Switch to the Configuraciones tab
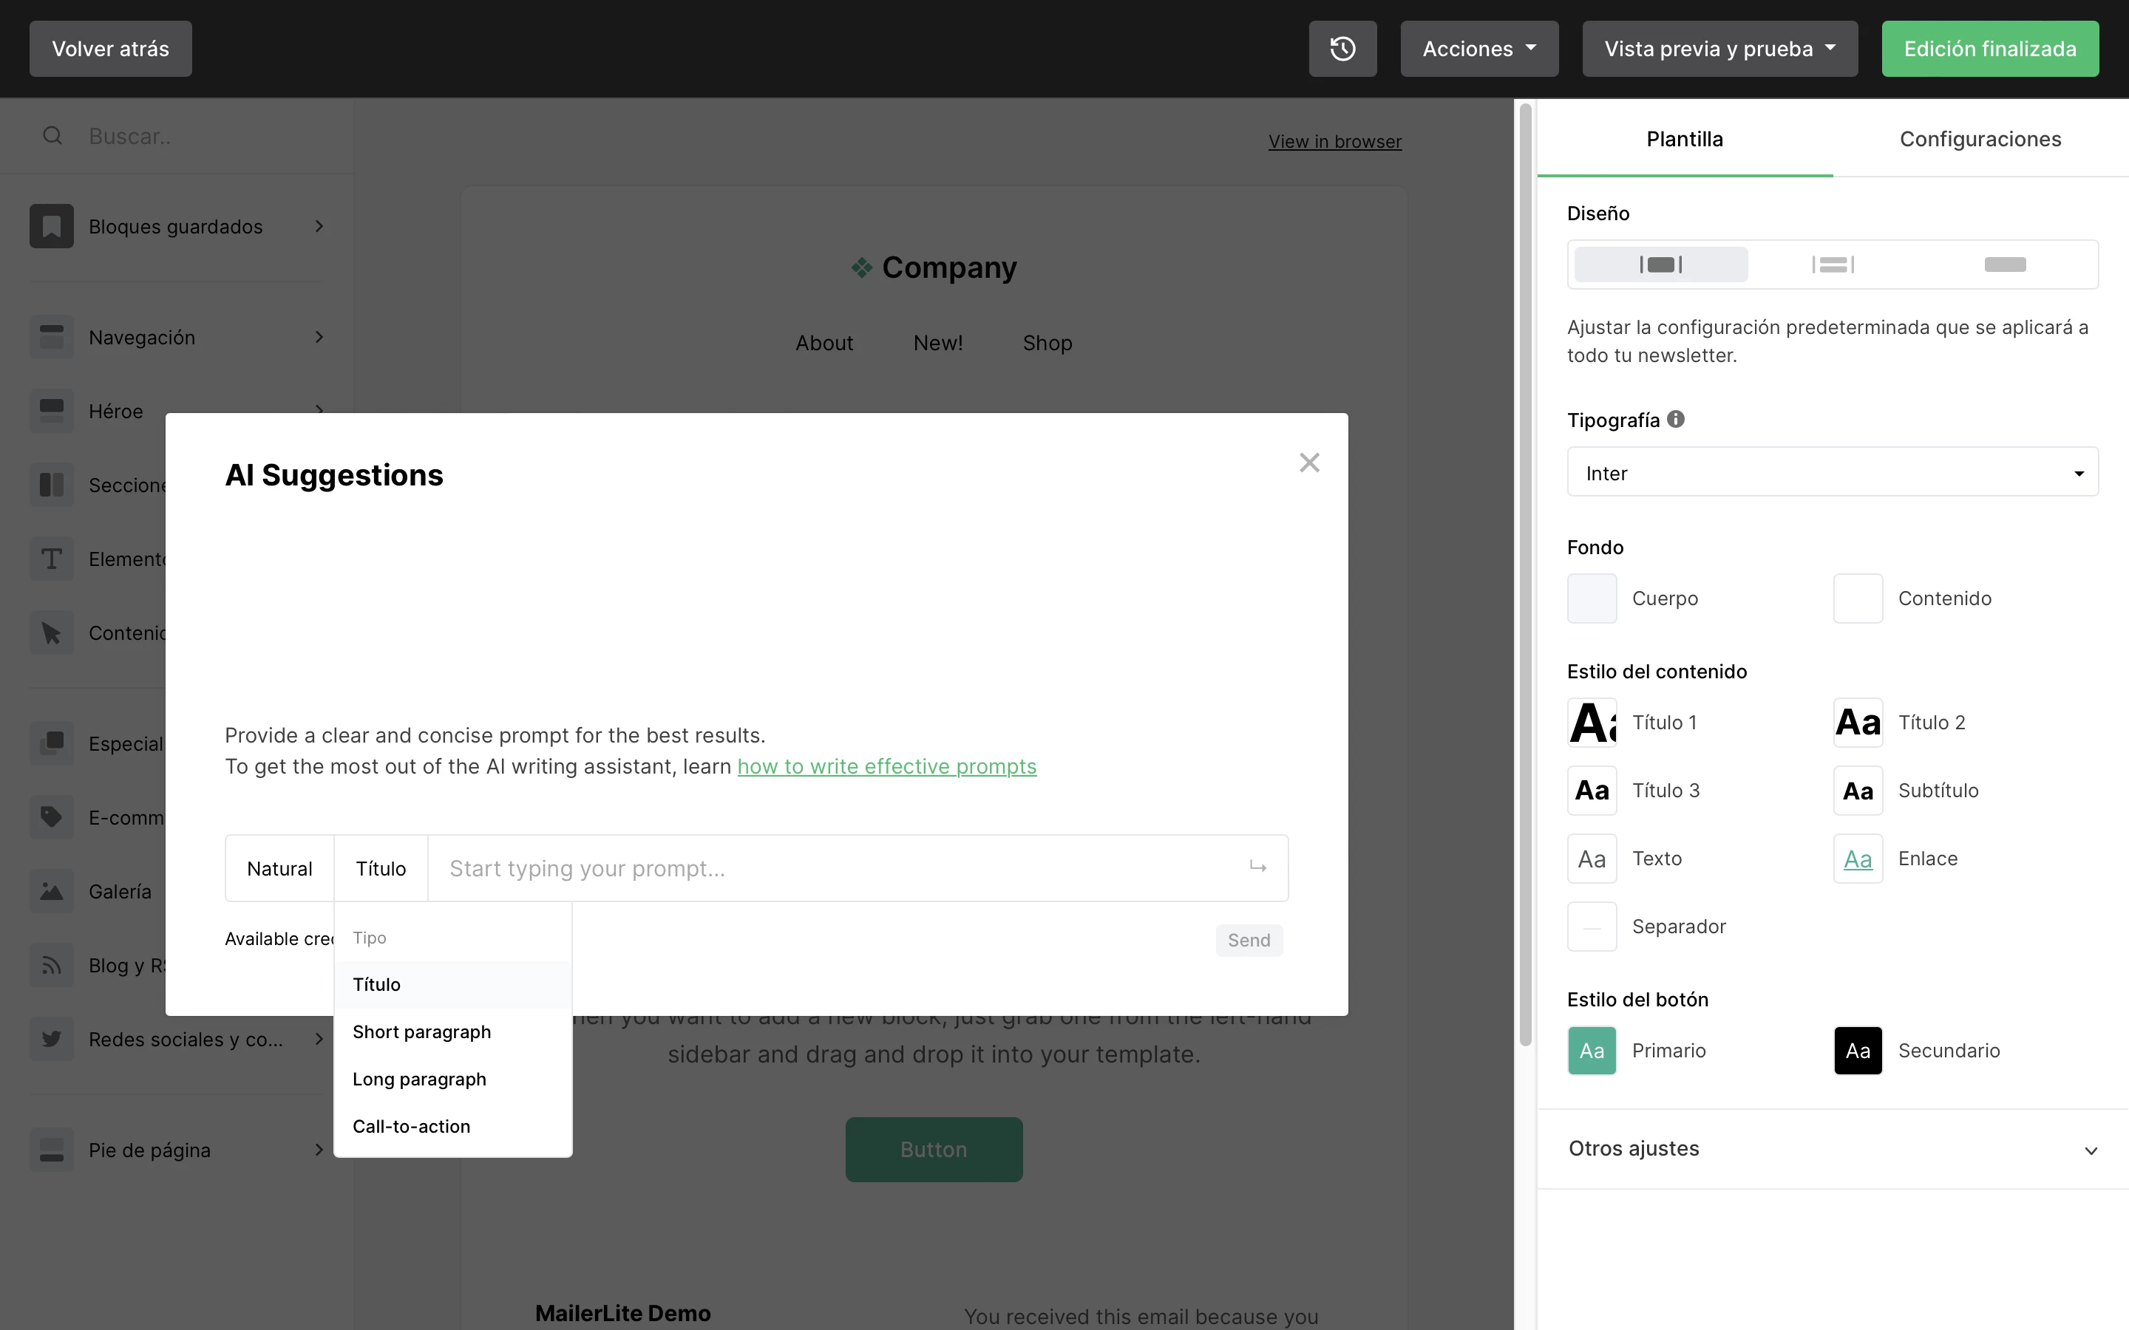The image size is (2129, 1330). click(1980, 139)
